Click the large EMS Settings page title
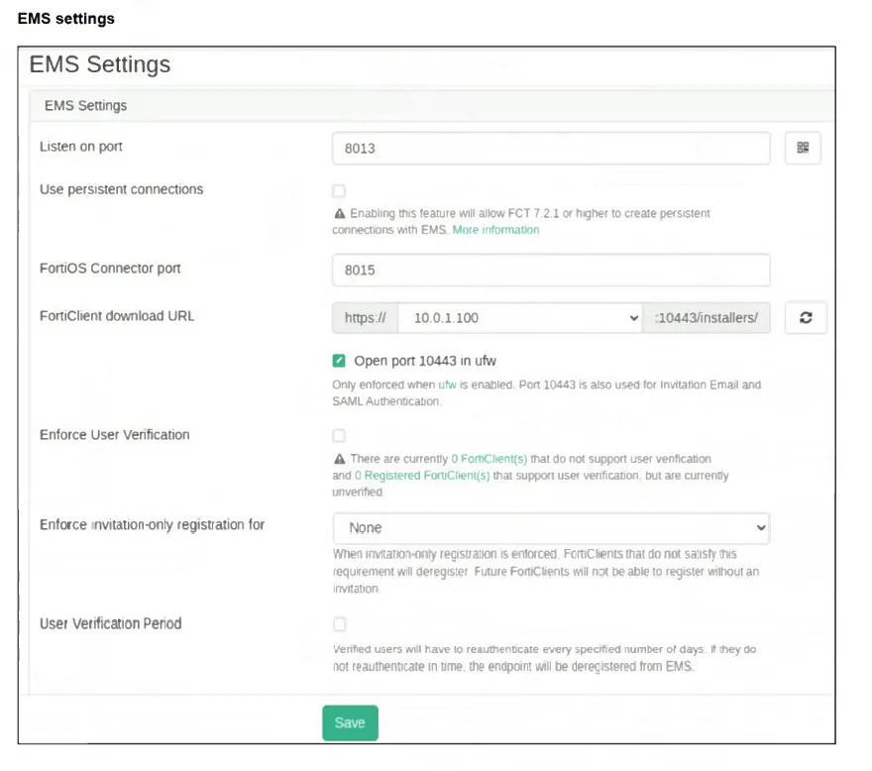The image size is (872, 771). [x=100, y=64]
